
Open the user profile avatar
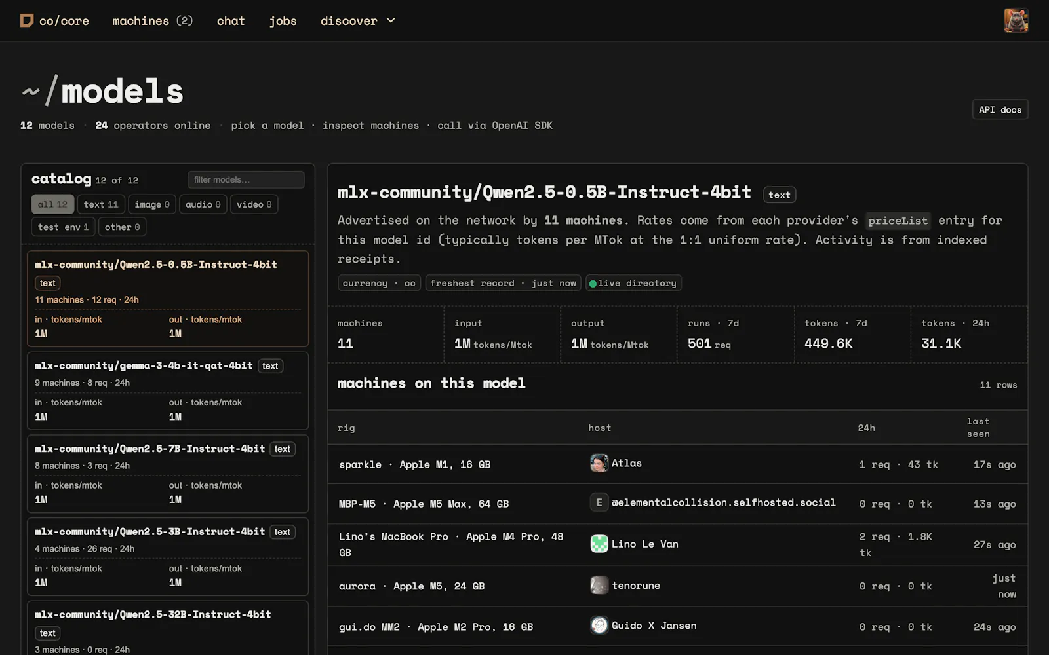pos(1016,20)
